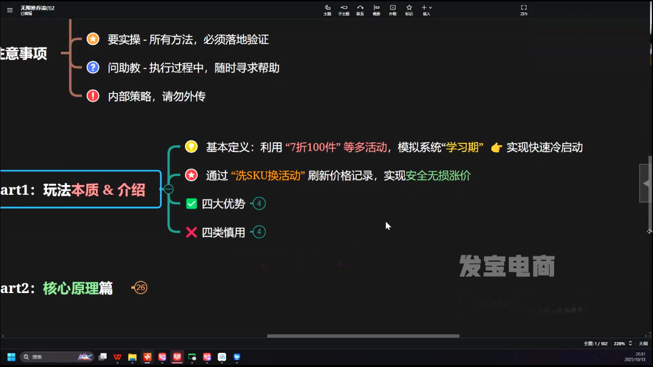Image resolution: width=653 pixels, height=367 pixels.
Task: Click the 概要 (Summary) toolbar icon
Action: point(376,10)
